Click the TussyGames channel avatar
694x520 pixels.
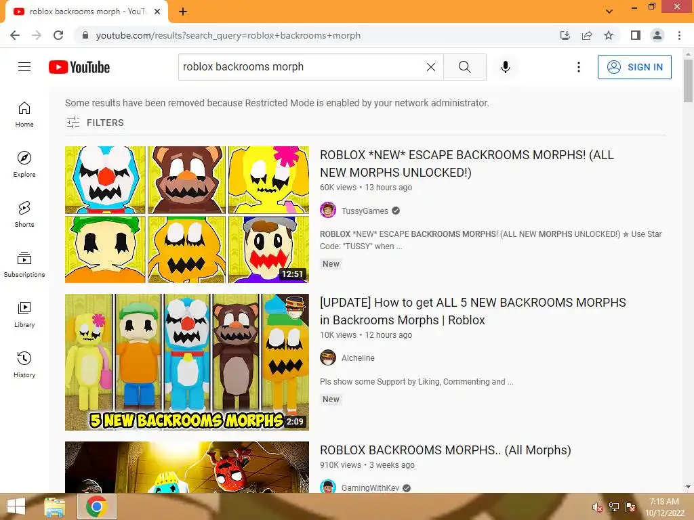point(328,210)
